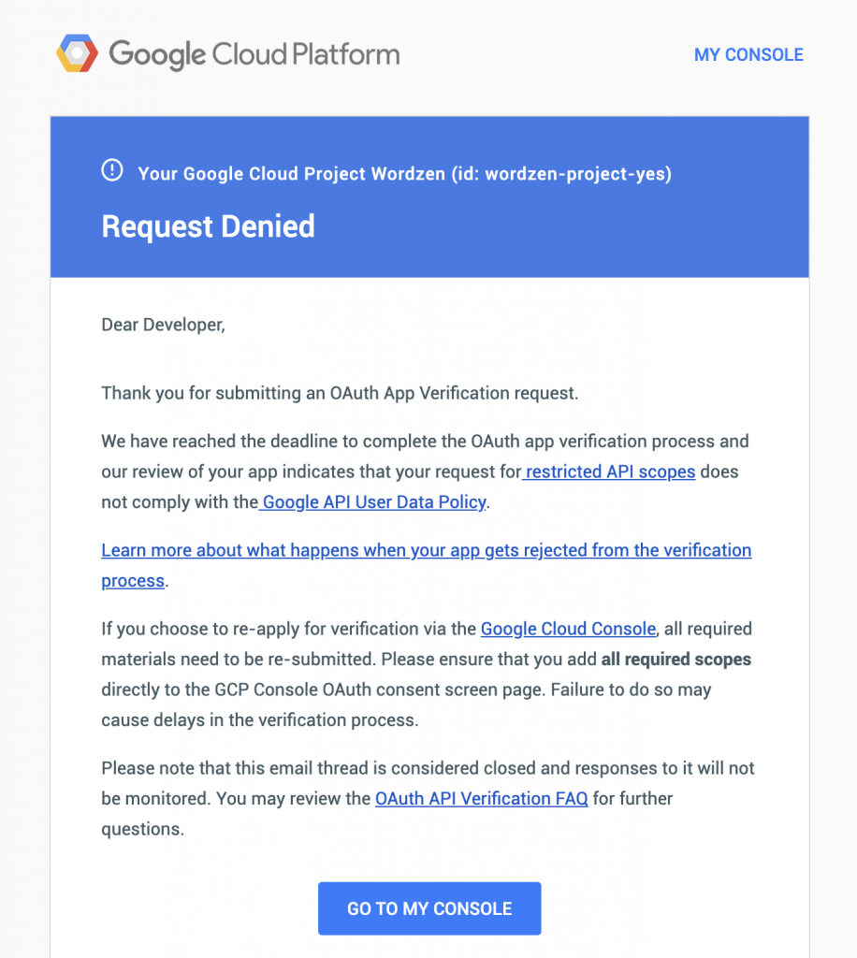Click the GO TO MY CONSOLE button
Screen dimensions: 857x958
pos(429,907)
